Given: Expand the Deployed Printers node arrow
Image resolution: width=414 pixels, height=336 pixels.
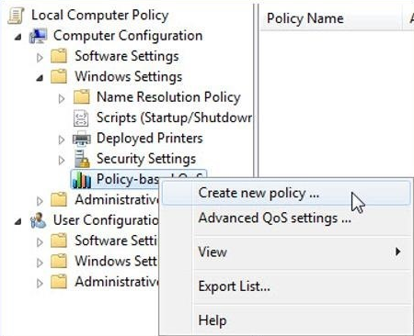Looking at the screenshot, I should pos(62,140).
